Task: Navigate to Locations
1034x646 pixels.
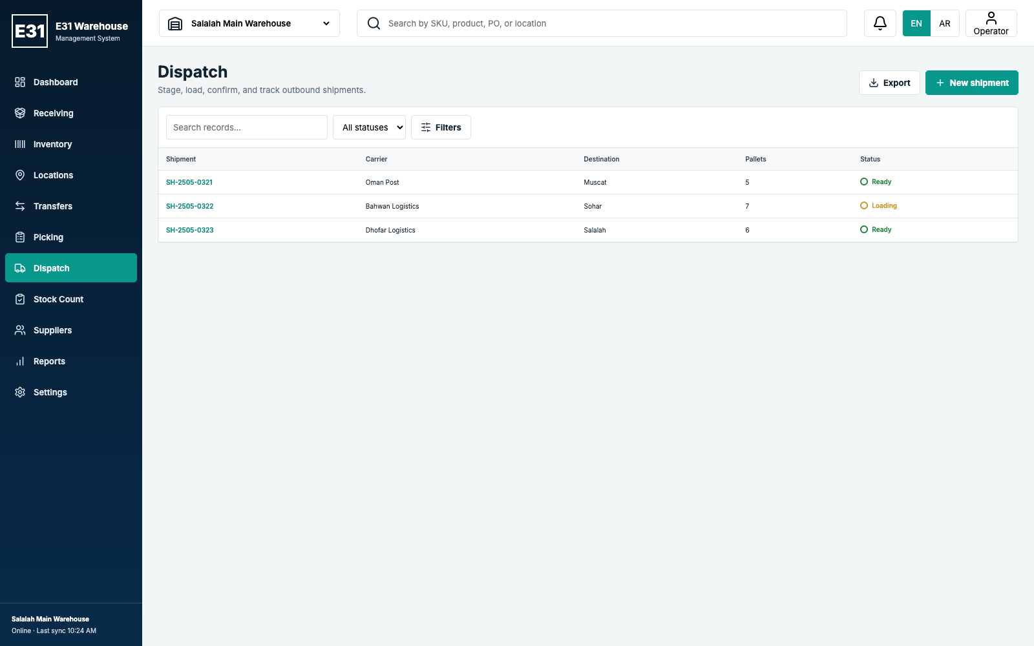Action: [71, 175]
